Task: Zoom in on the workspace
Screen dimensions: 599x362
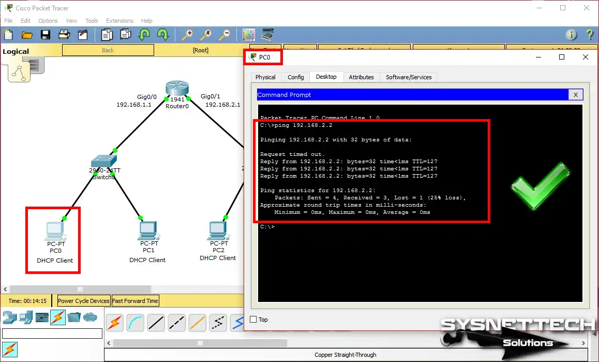Action: click(187, 34)
